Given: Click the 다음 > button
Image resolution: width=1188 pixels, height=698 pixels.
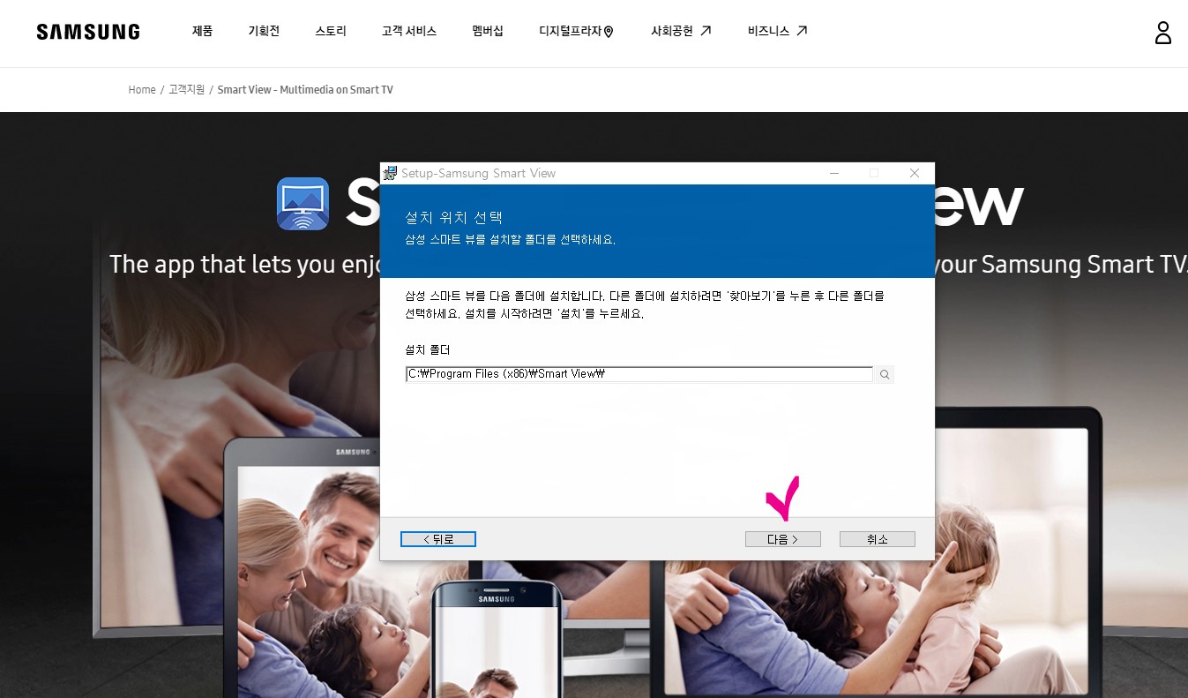Looking at the screenshot, I should click(783, 539).
